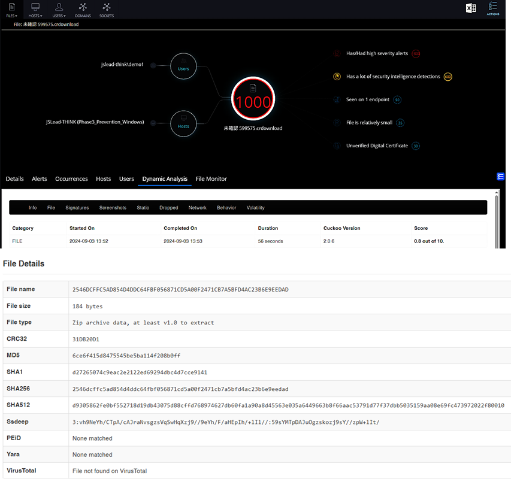Select the Users node circle in graph
Screen dimensions: 511x479
(183, 67)
